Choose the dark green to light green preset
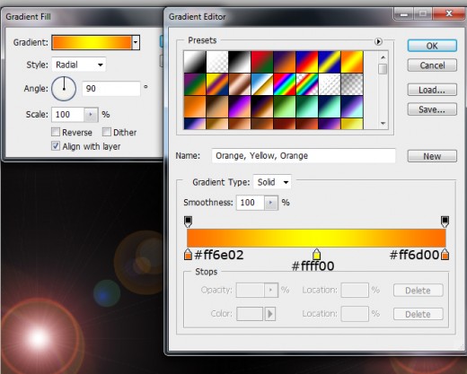 285,107
